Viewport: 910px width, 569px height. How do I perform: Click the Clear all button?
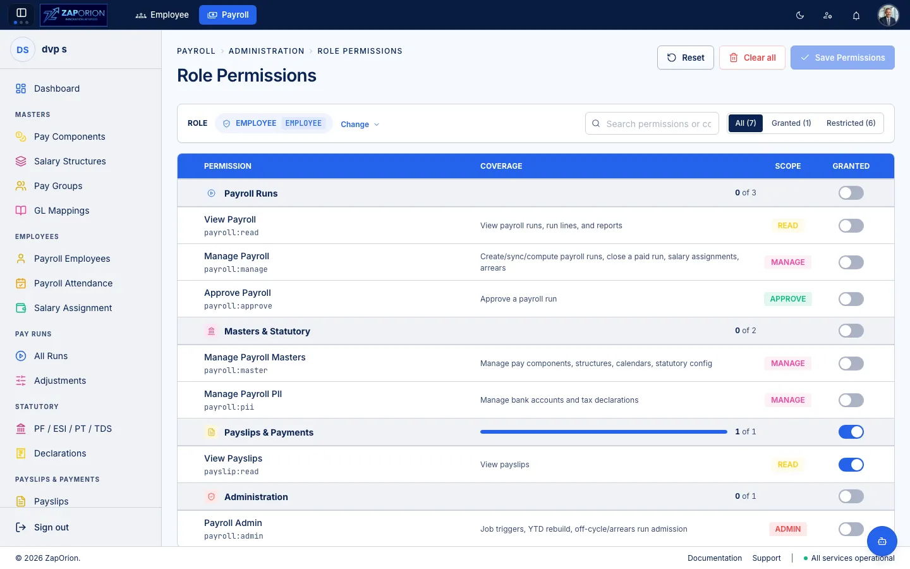point(752,58)
